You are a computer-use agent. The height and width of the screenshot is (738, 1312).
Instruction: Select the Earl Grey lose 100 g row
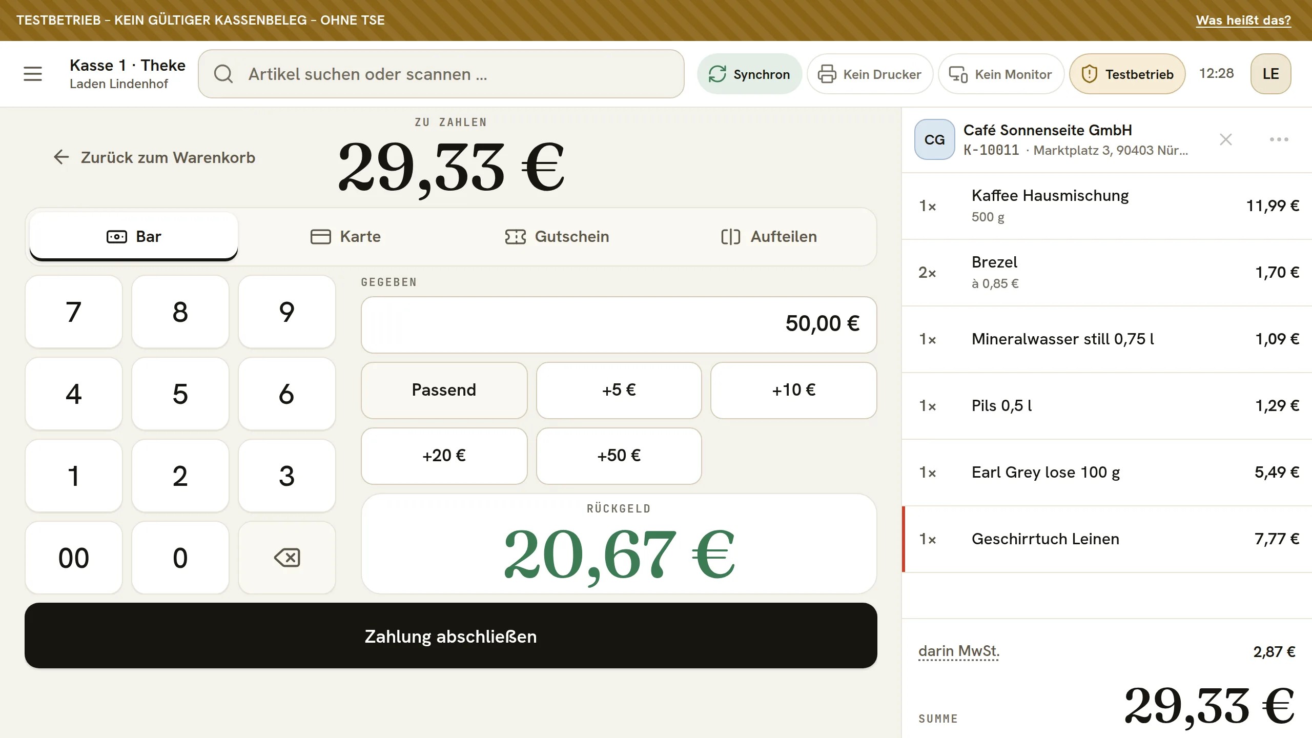coord(1107,473)
